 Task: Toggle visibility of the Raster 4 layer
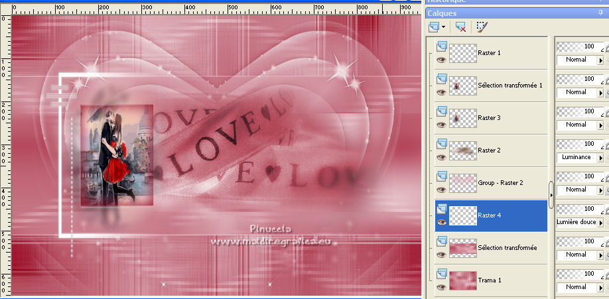441,222
